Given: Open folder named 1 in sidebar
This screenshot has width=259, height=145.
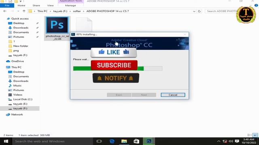Looking at the screenshot, I should pyautogui.click(x=14, y=41).
